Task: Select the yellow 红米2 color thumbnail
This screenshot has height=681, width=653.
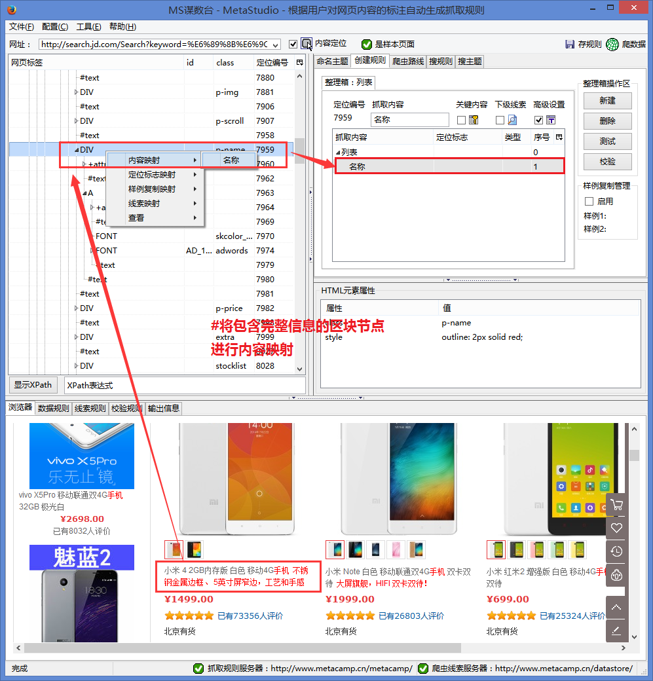Action: point(579,550)
